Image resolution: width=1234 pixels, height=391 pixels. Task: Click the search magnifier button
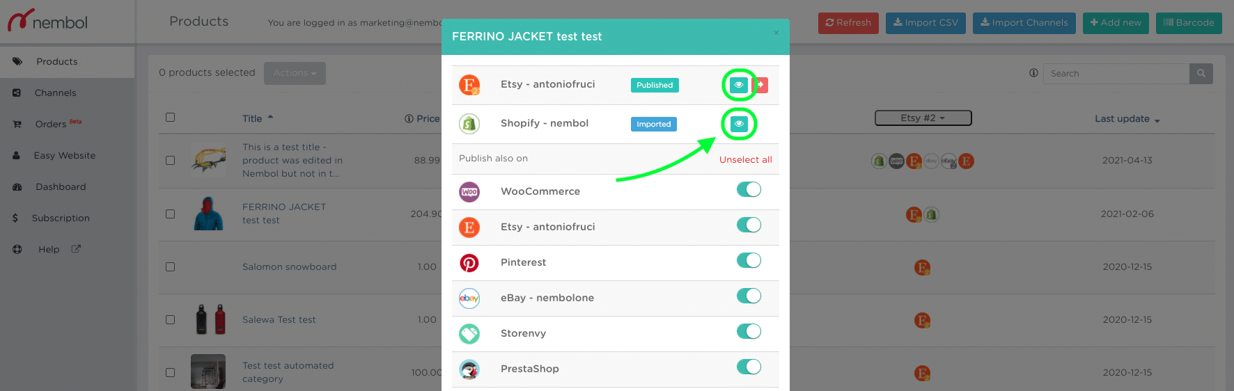point(1201,74)
